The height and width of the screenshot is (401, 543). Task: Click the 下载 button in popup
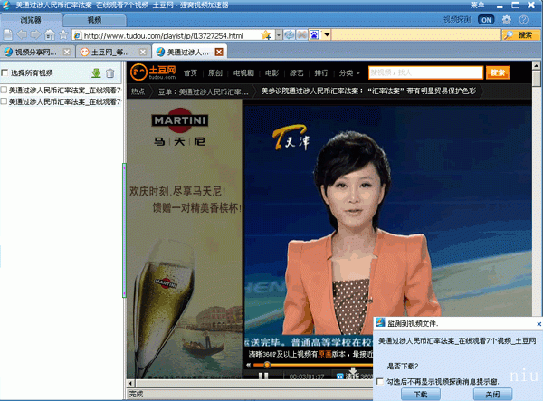(x=421, y=394)
